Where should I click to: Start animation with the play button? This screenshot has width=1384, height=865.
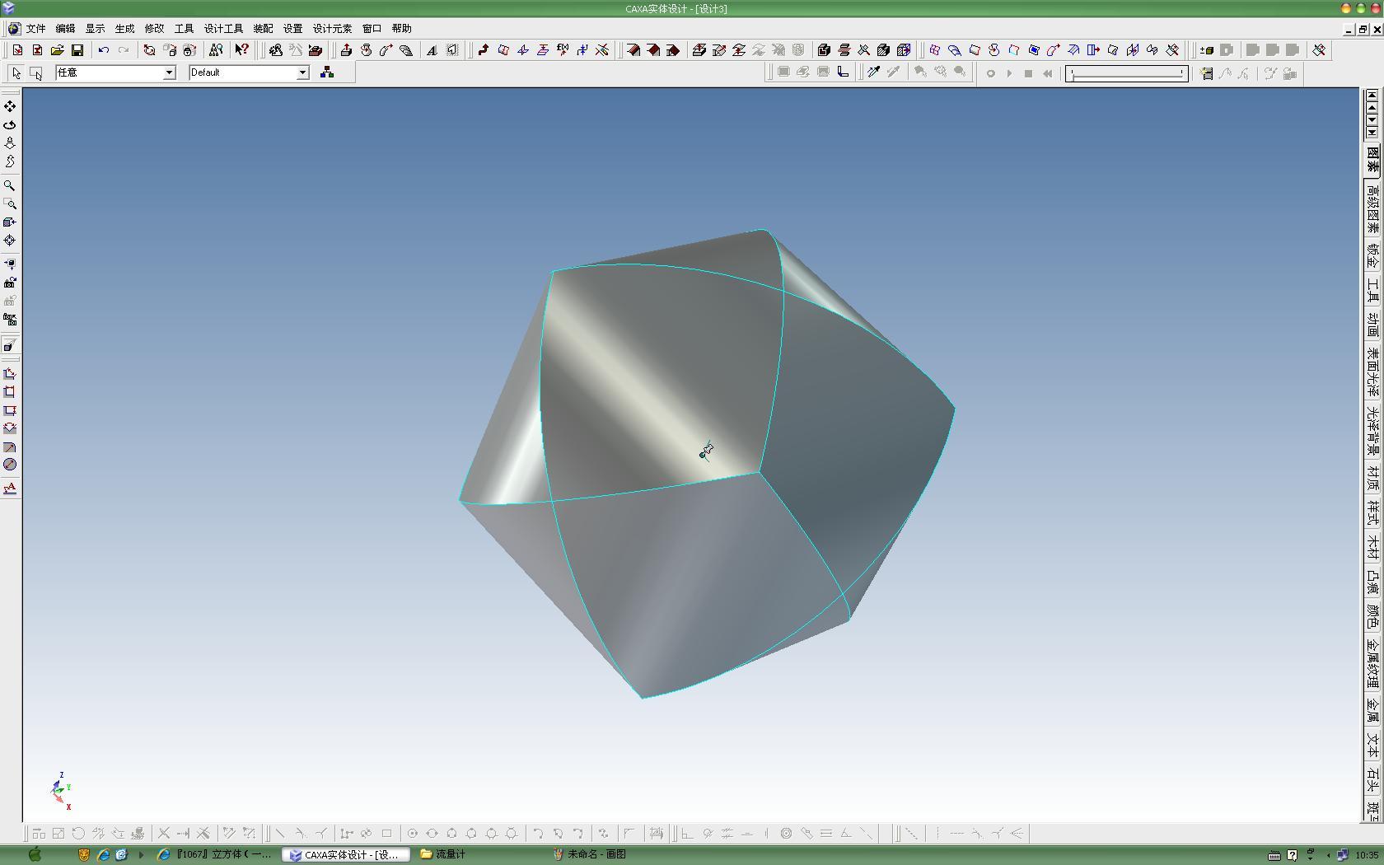[x=1009, y=73]
